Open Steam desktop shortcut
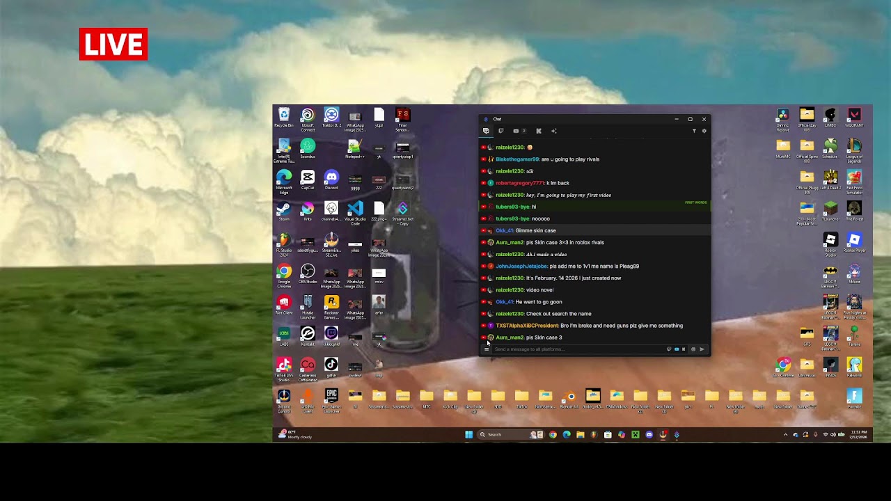The width and height of the screenshot is (891, 501). pyautogui.click(x=284, y=210)
